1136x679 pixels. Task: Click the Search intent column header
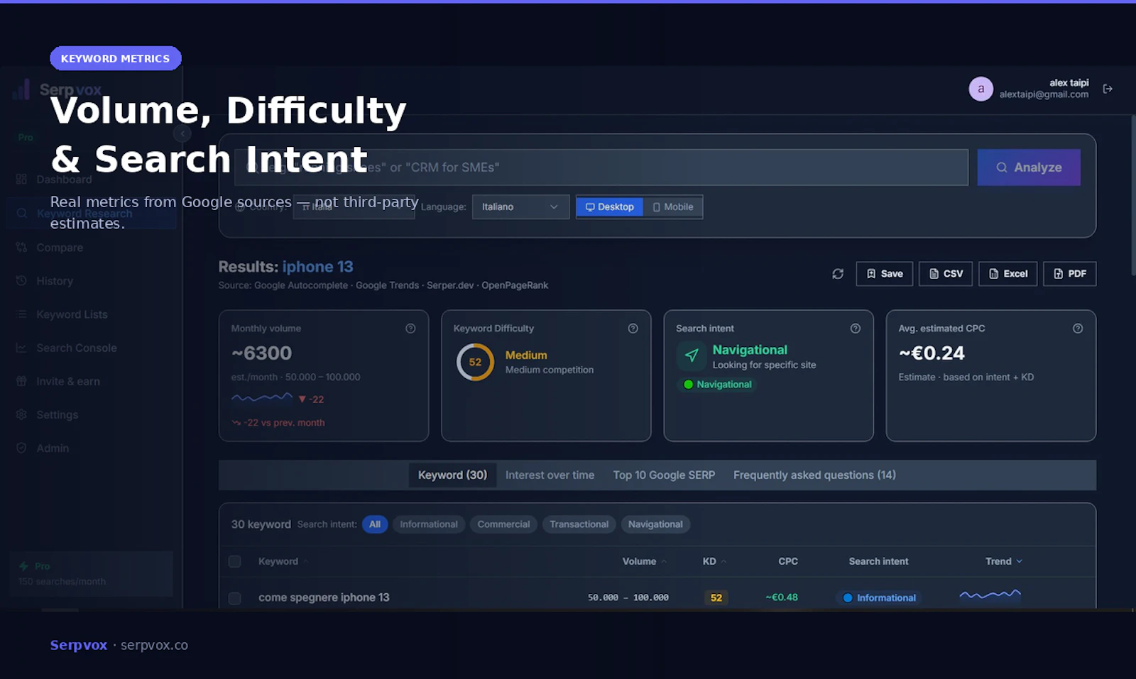878,561
